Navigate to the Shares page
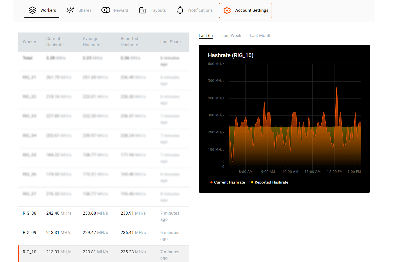The image size is (399, 262). pos(85,10)
